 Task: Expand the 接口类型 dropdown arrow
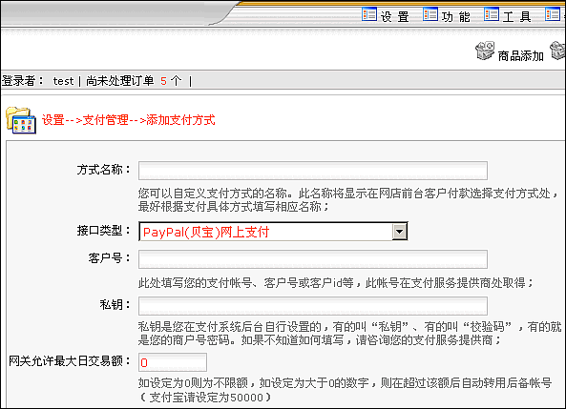click(x=400, y=232)
